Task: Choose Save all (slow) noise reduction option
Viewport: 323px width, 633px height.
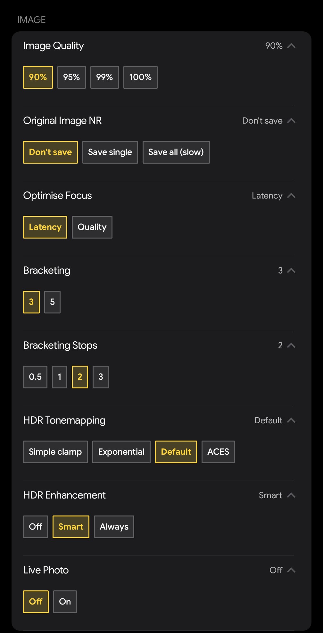Action: [176, 152]
